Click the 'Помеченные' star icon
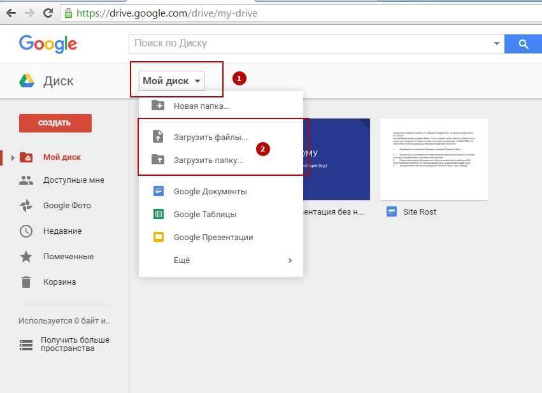The height and width of the screenshot is (393, 542). [x=26, y=257]
